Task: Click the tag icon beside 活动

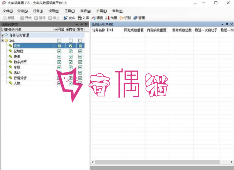Action: tap(11, 72)
